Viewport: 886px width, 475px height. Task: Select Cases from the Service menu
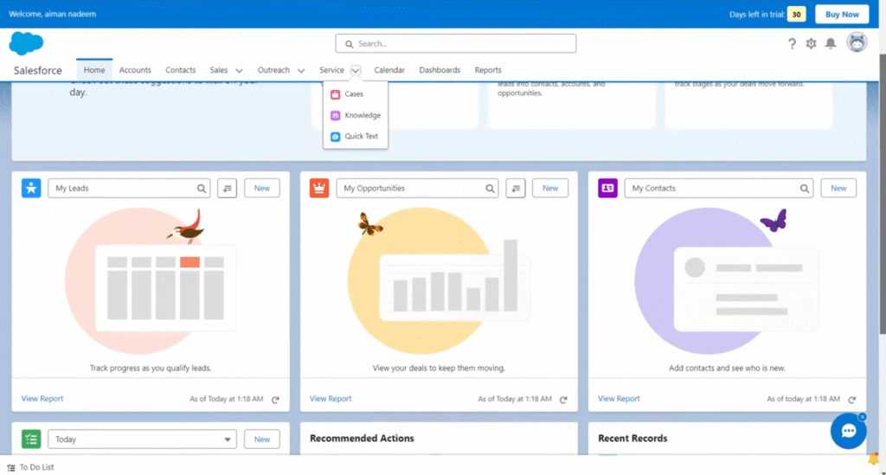[x=356, y=94]
